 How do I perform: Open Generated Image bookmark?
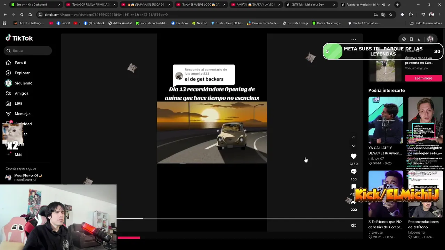point(296,23)
